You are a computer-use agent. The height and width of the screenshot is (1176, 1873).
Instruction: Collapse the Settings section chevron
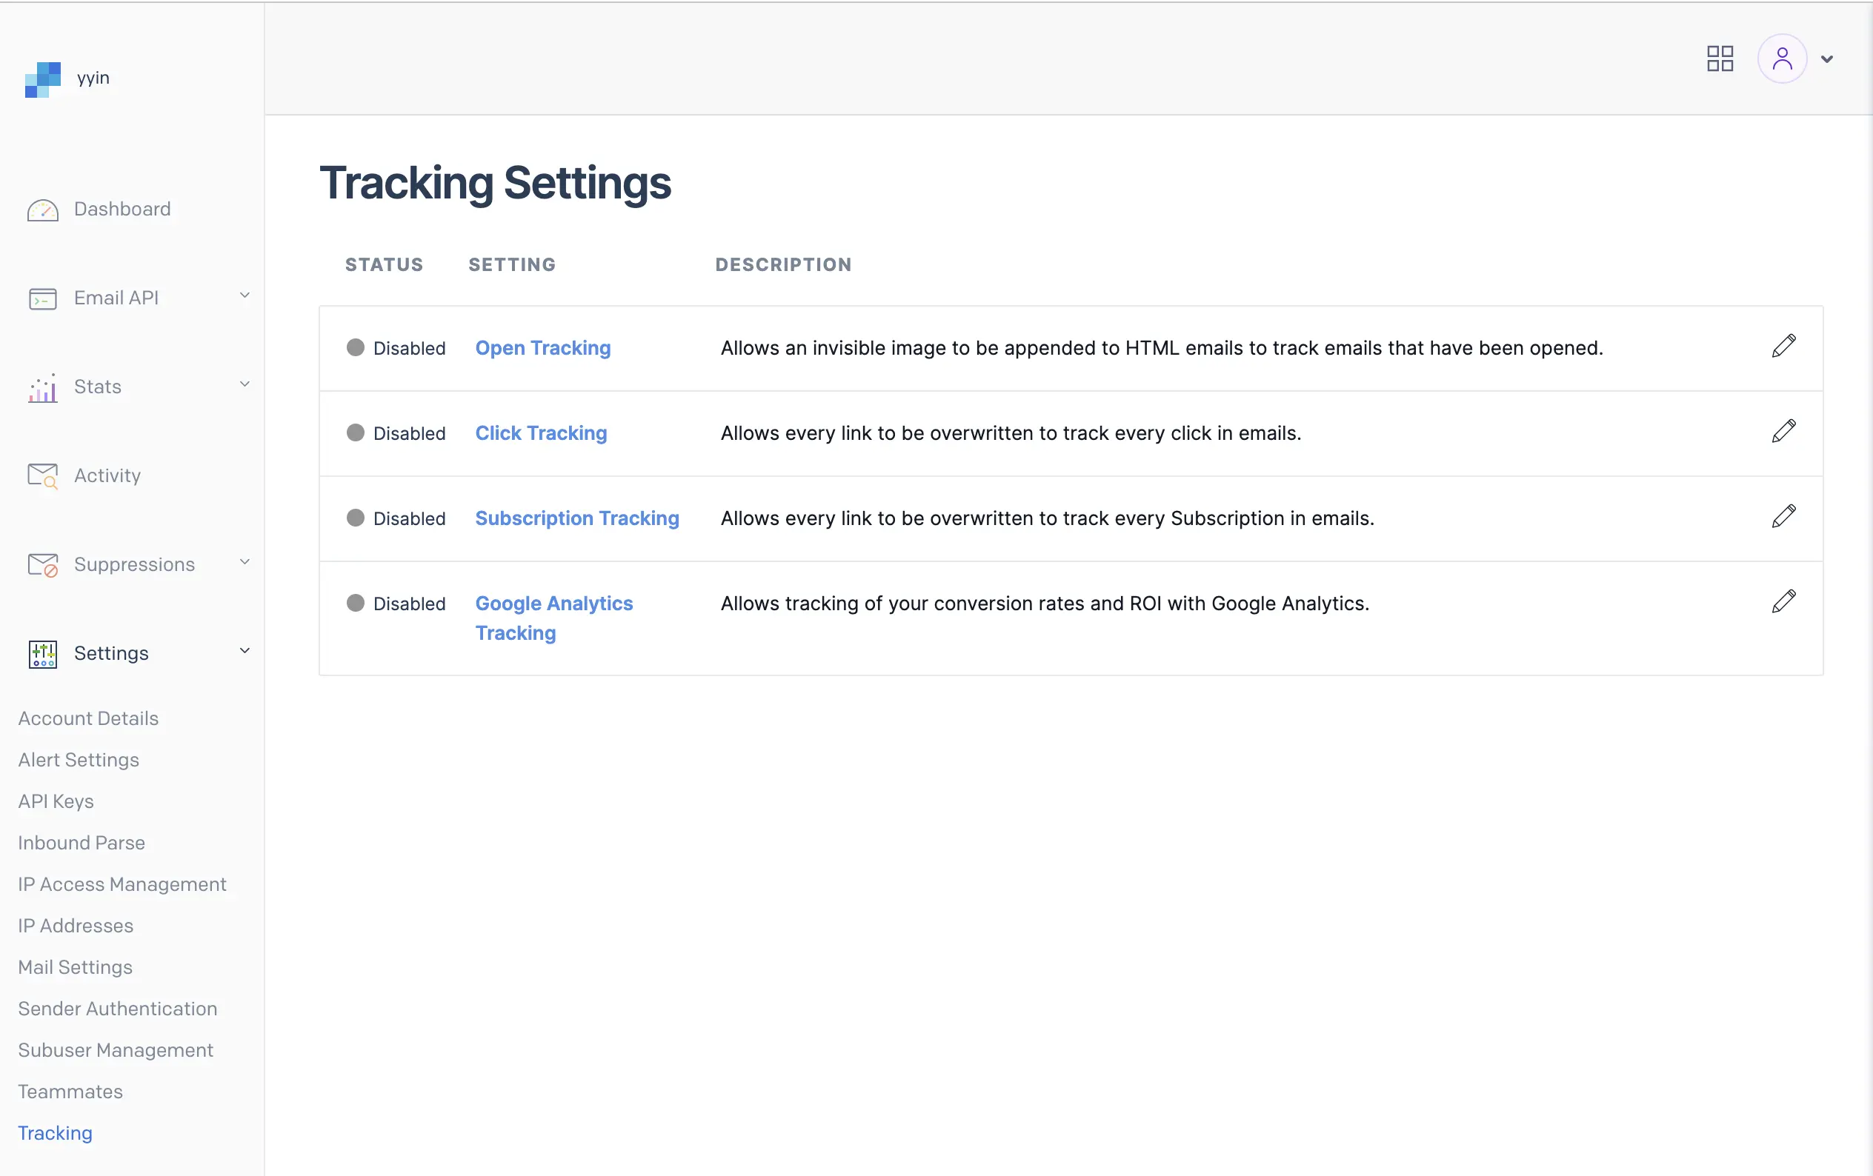pos(244,650)
